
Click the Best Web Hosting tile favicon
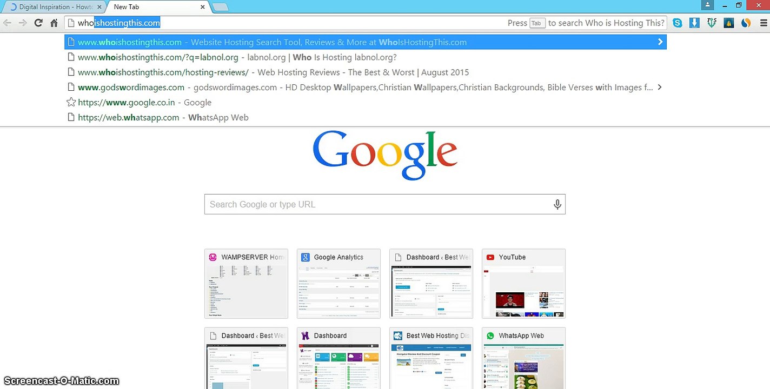pyautogui.click(x=398, y=336)
